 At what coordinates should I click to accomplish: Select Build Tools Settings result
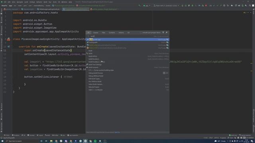pyautogui.click(x=127, y=64)
